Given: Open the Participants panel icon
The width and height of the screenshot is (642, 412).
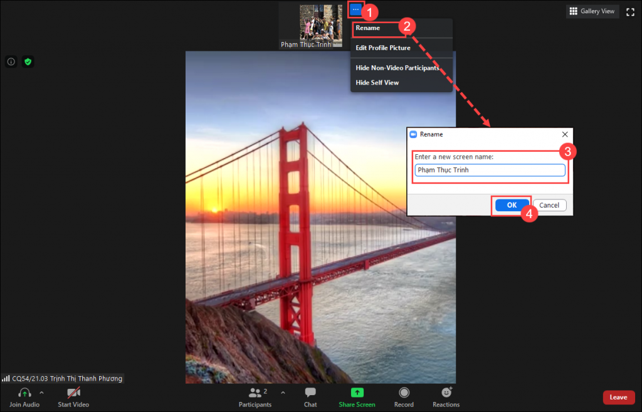Looking at the screenshot, I should coord(255,393).
